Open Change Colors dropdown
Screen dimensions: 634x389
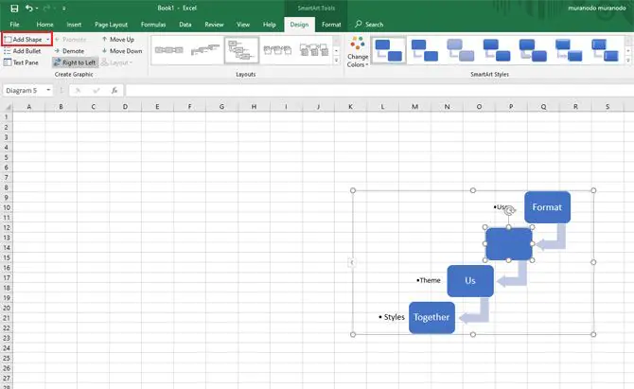point(358,52)
